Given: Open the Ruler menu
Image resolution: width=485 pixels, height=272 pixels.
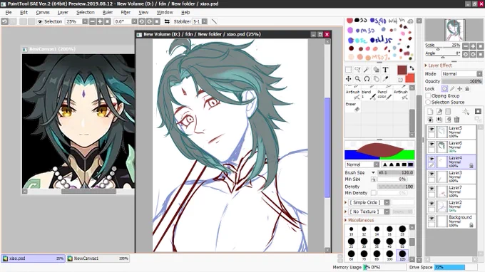Looking at the screenshot, I should coord(107,12).
